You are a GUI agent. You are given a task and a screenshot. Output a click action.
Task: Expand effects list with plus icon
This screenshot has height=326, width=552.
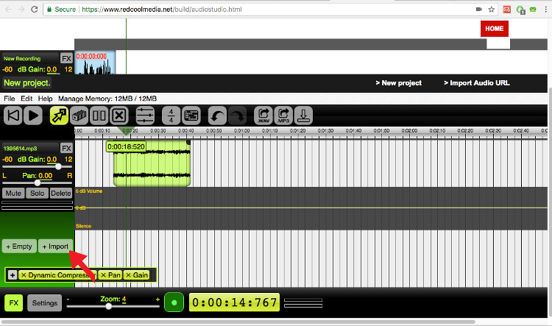(x=13, y=274)
